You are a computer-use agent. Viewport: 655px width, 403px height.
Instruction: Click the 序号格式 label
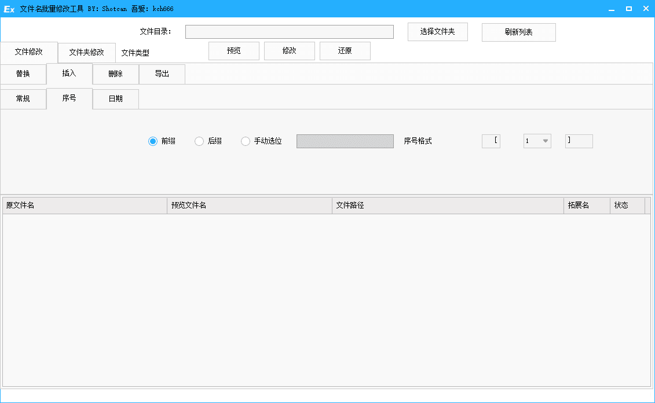coord(418,141)
